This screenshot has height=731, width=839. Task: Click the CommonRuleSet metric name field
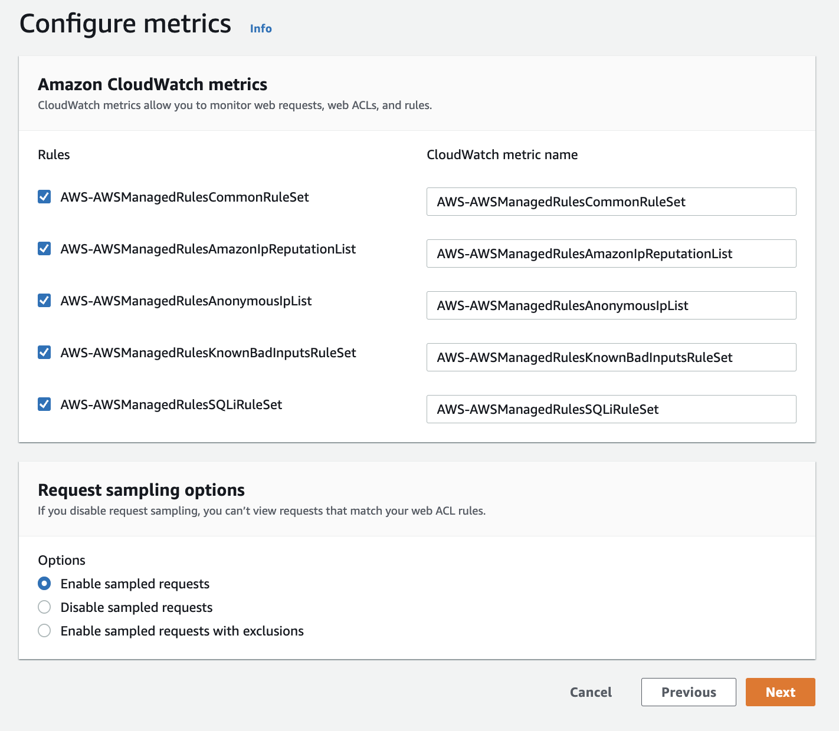click(x=611, y=202)
